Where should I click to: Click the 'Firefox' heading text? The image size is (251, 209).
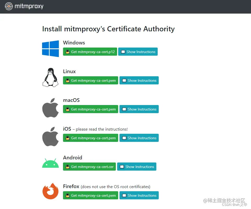click(71, 187)
